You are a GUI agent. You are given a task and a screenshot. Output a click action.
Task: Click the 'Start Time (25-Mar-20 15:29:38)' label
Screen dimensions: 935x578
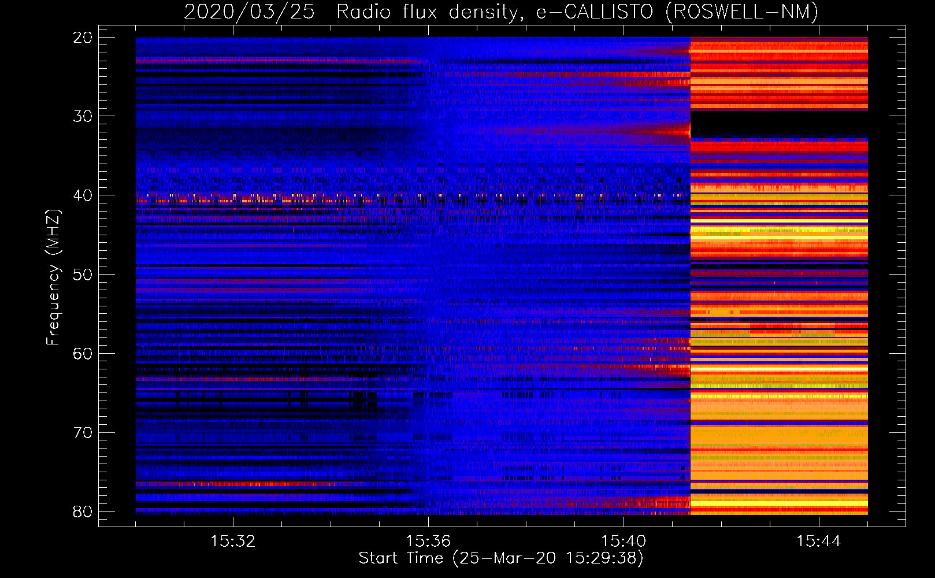(x=501, y=558)
